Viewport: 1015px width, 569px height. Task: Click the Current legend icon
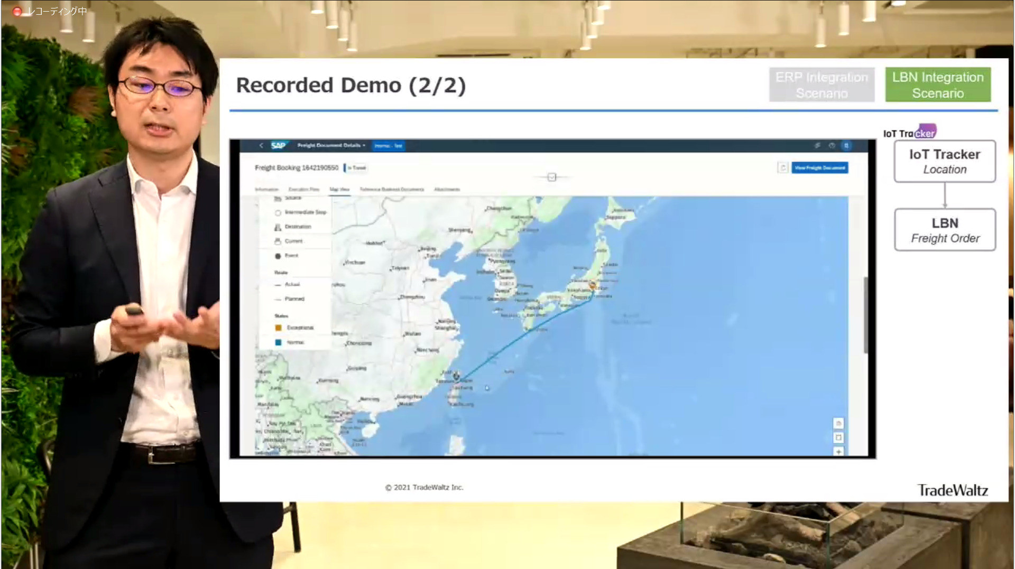click(x=278, y=241)
